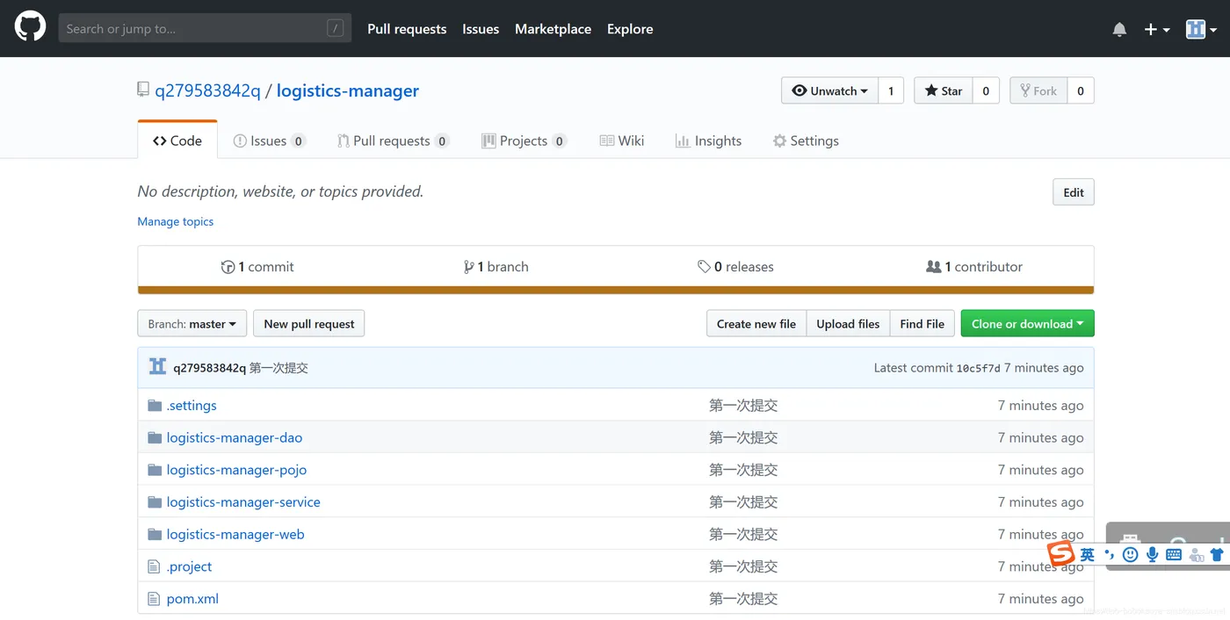Open the Insights tab

tap(708, 141)
